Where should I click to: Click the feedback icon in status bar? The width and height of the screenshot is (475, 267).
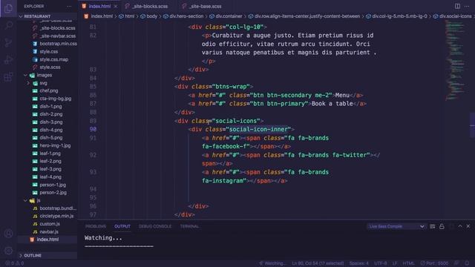tap(456, 263)
